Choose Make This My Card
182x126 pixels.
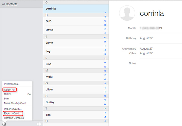pyautogui.click(x=15, y=103)
